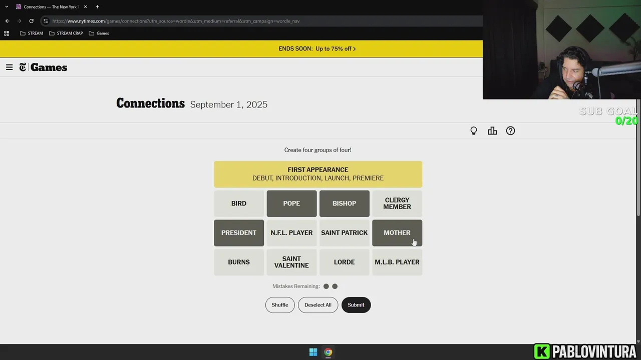Viewport: 641px width, 360px height.
Task: Open the tab search dropdown arrow
Action: click(7, 7)
